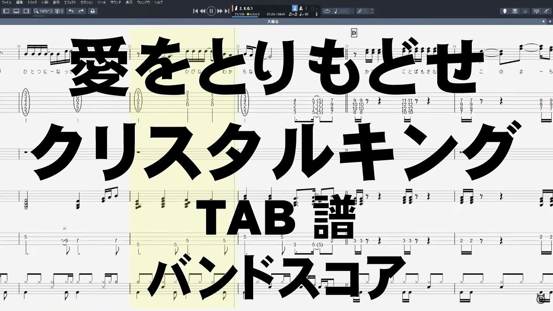553x311 pixels.
Task: Open the tuning fork transpose control
Action: coord(362,11)
